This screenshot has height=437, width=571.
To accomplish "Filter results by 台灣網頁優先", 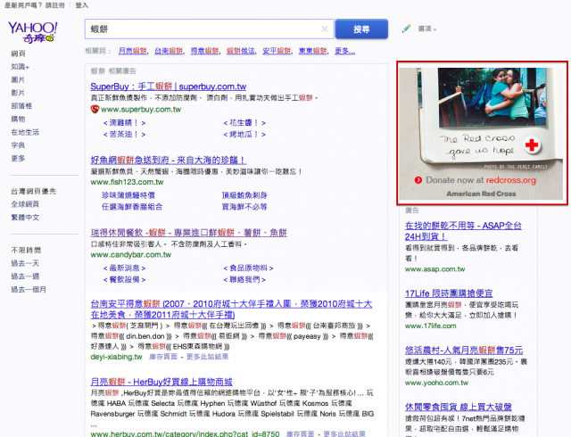I will click(x=34, y=191).
